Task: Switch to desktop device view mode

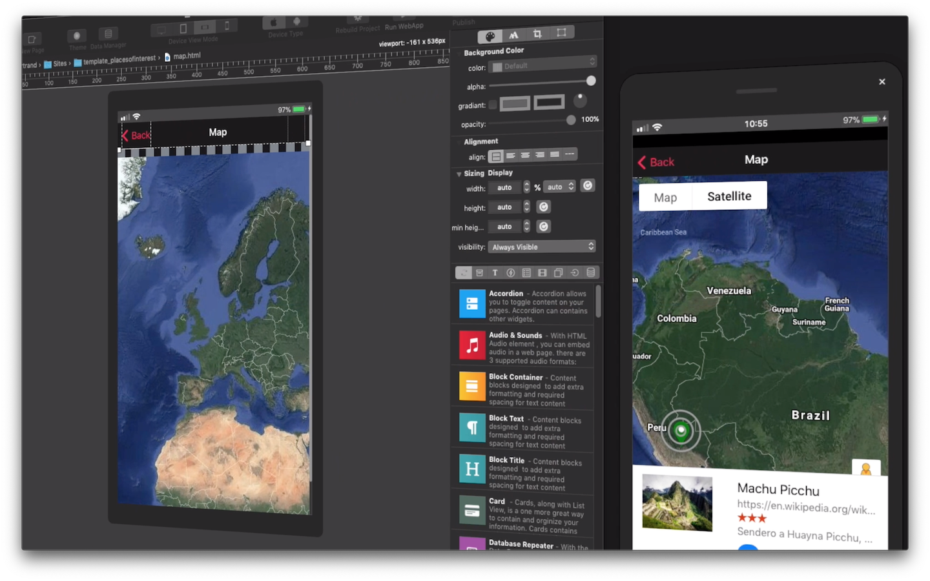Action: pos(161,30)
